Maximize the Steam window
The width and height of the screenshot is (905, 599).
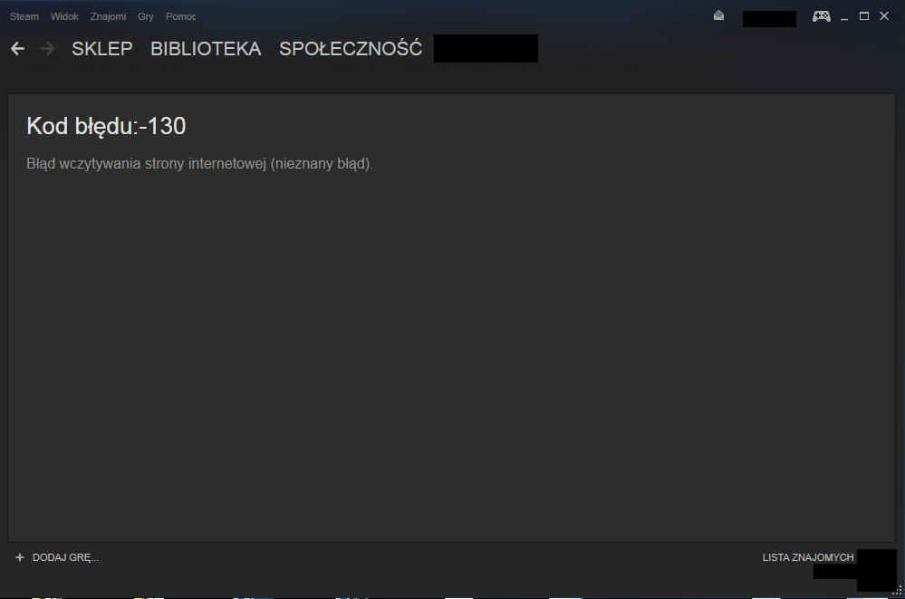coord(864,16)
